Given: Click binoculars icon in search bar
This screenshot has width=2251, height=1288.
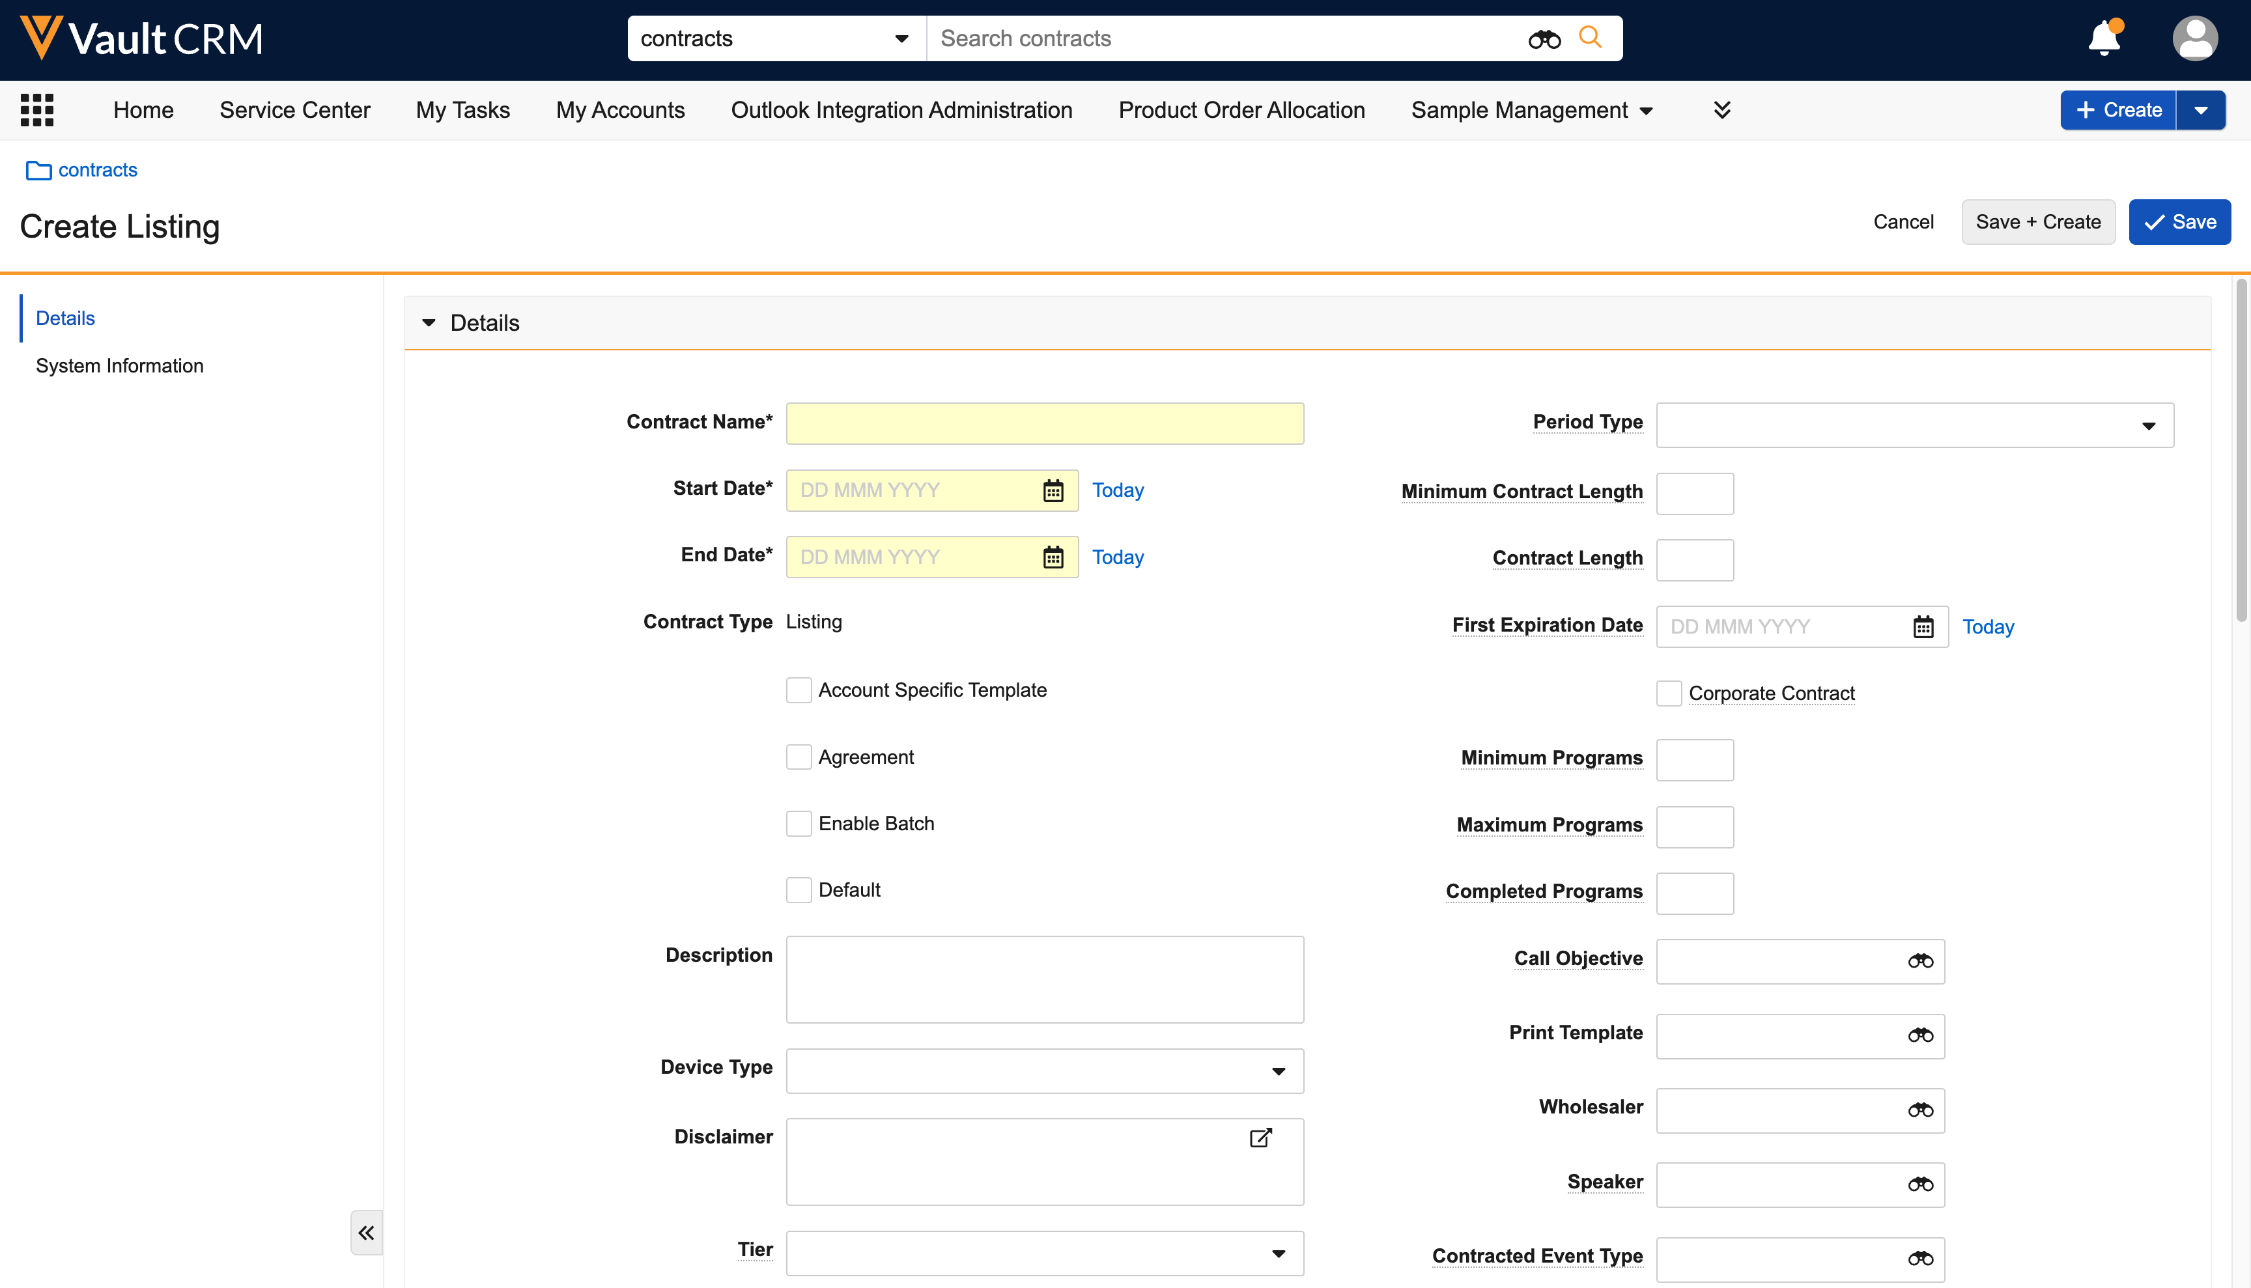Looking at the screenshot, I should 1544,39.
